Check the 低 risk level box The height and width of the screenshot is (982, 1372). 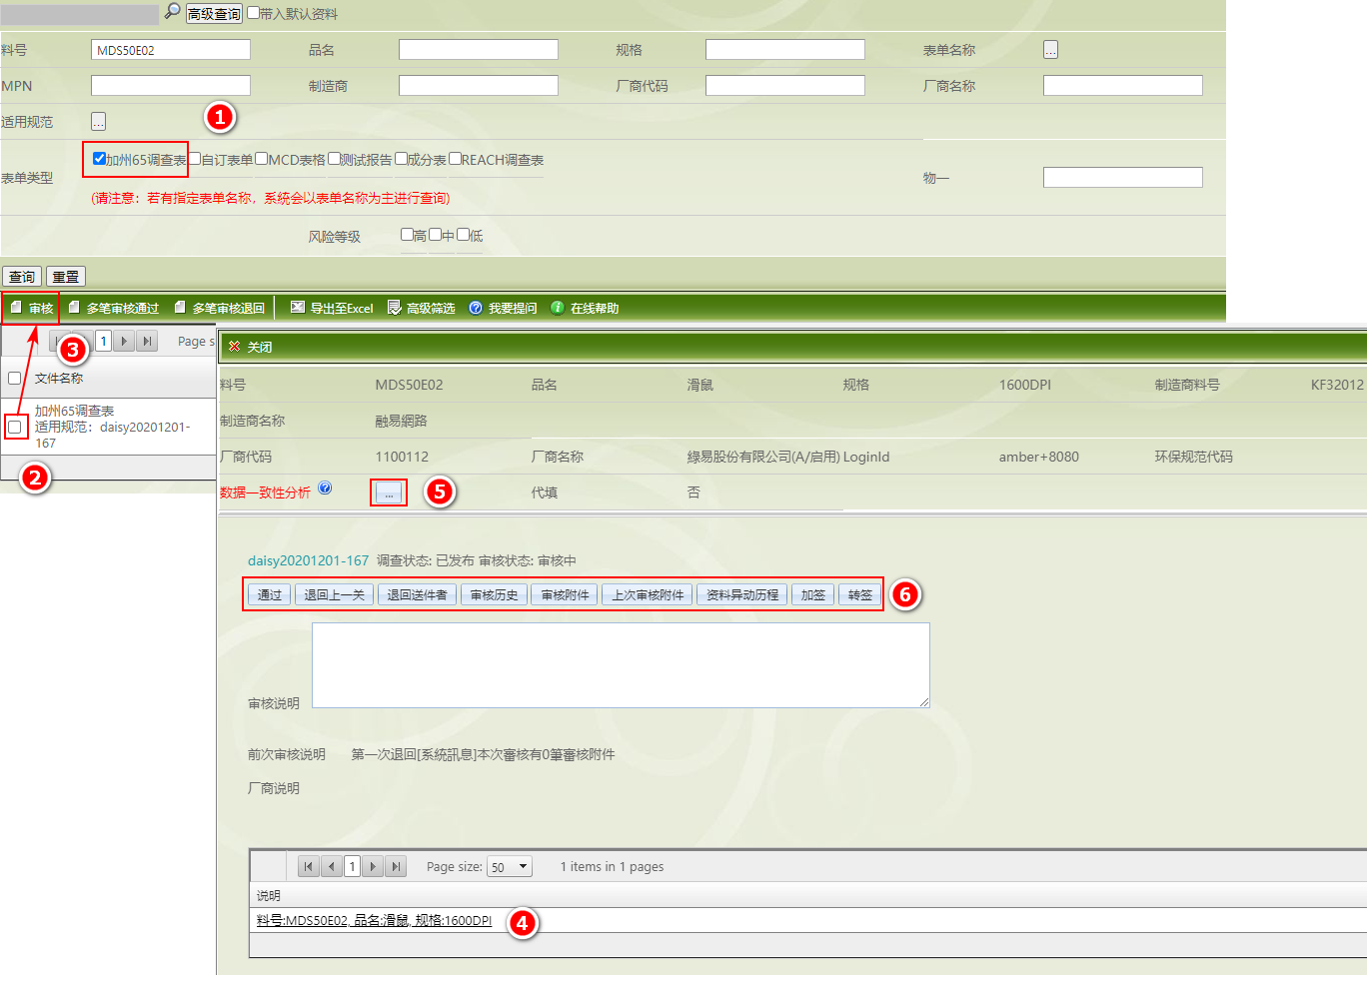click(463, 235)
